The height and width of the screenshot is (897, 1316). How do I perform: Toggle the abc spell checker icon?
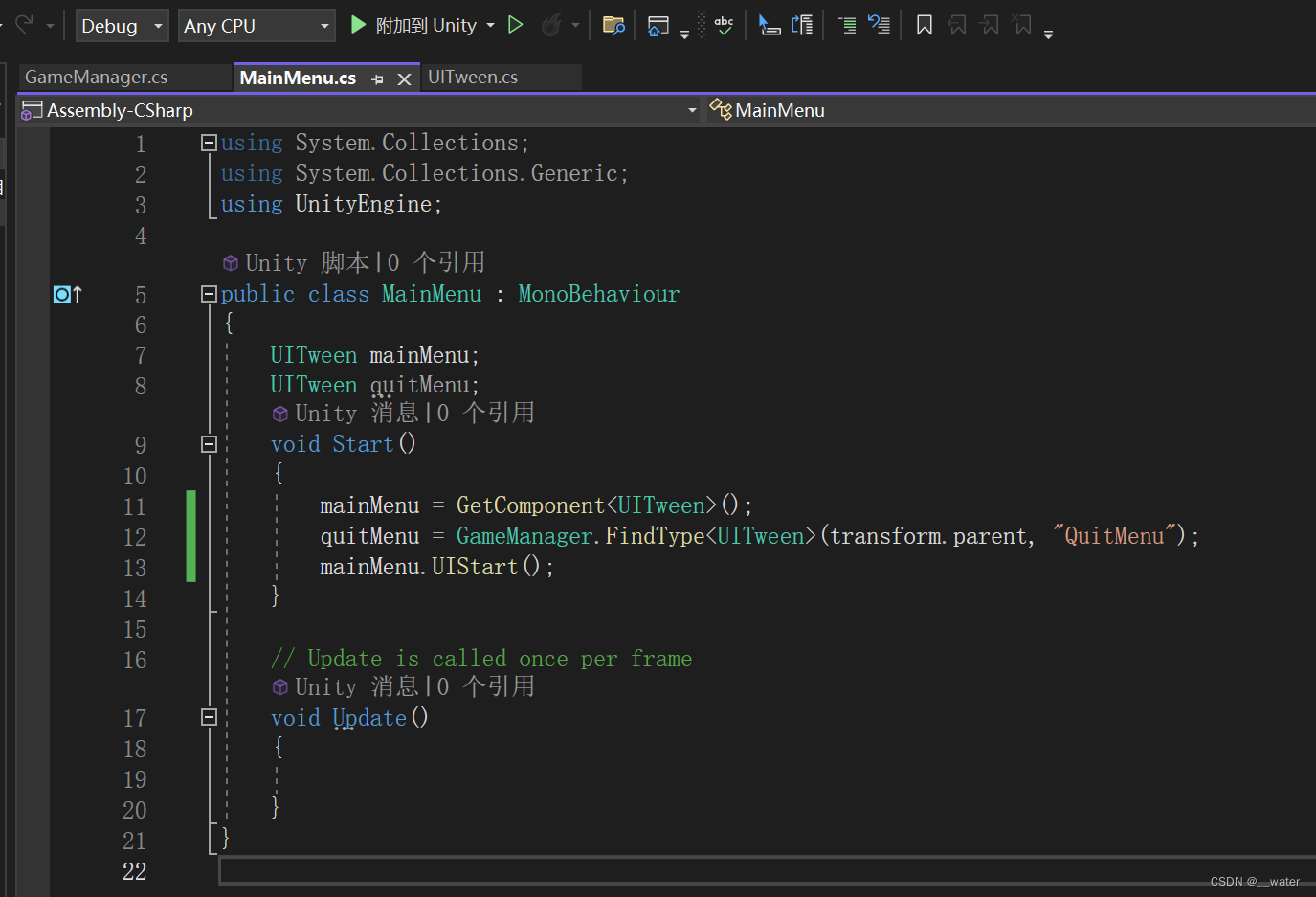coord(724,25)
